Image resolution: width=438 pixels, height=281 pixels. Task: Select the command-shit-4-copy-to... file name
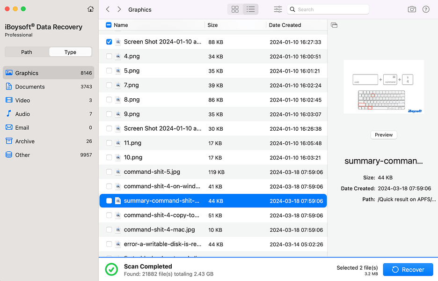coord(161,215)
